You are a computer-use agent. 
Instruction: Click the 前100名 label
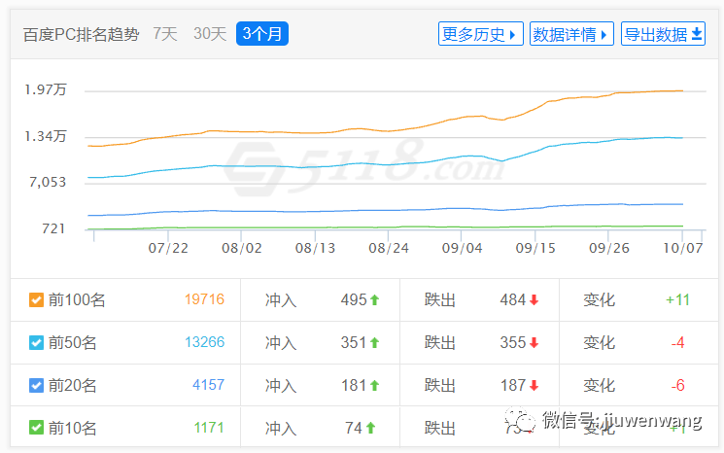click(x=77, y=300)
